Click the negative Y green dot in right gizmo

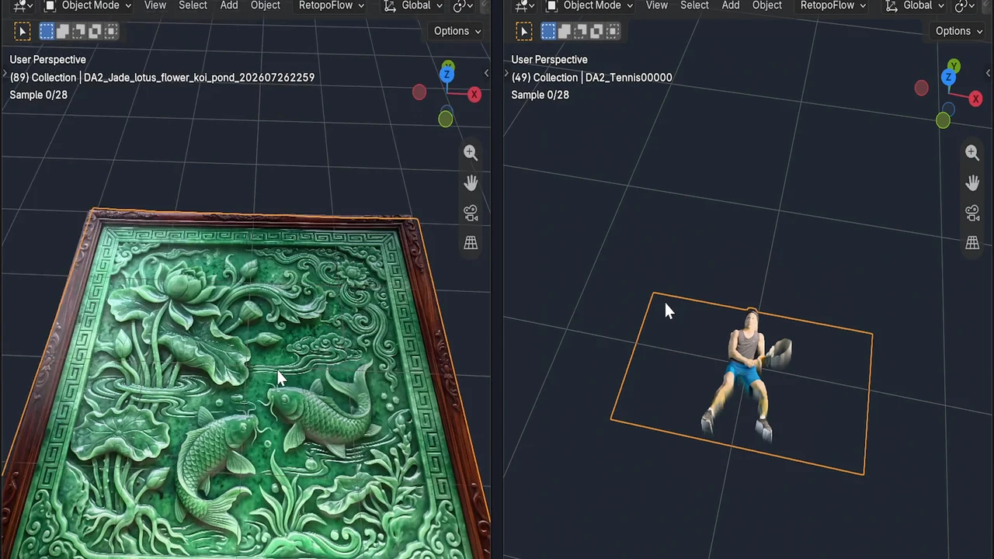pyautogui.click(x=943, y=120)
